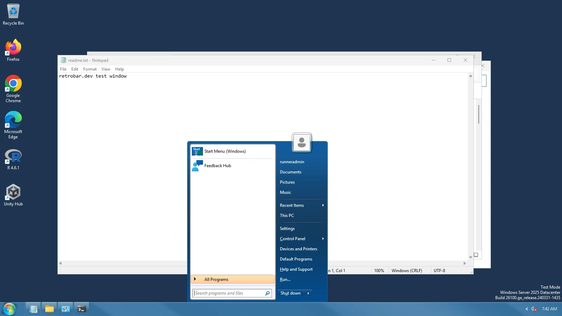Image resolution: width=562 pixels, height=316 pixels.
Task: Open Notepad File menu
Action: [63, 69]
